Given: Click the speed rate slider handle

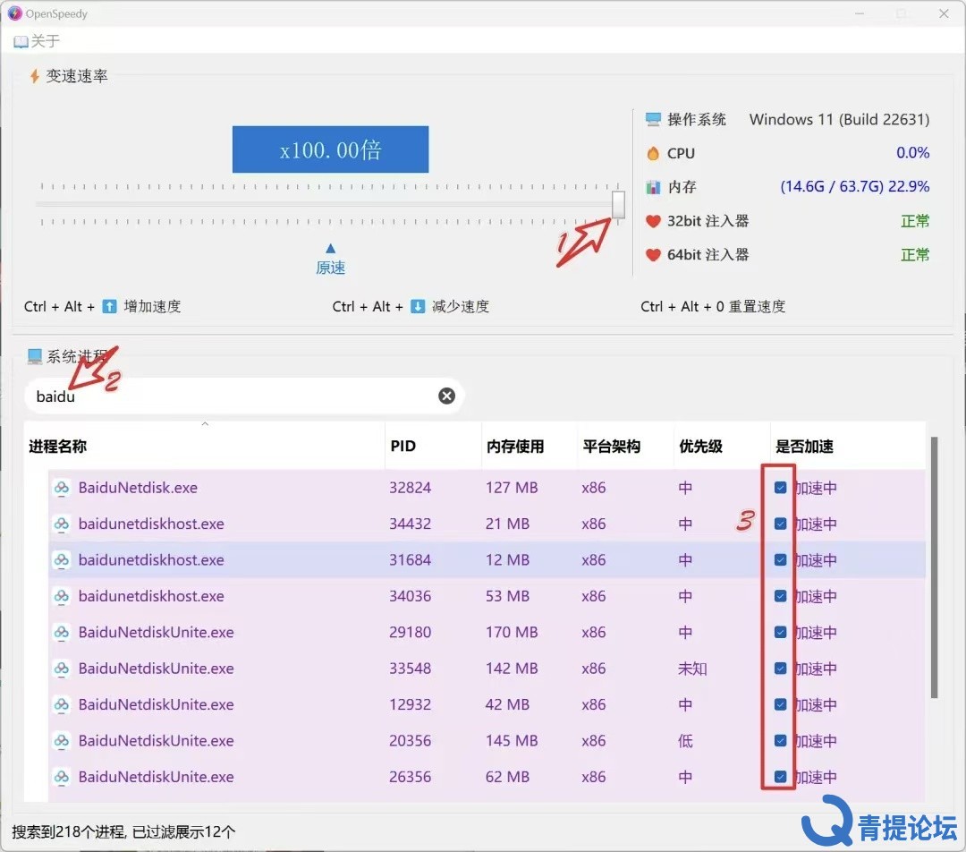Looking at the screenshot, I should click(x=618, y=204).
